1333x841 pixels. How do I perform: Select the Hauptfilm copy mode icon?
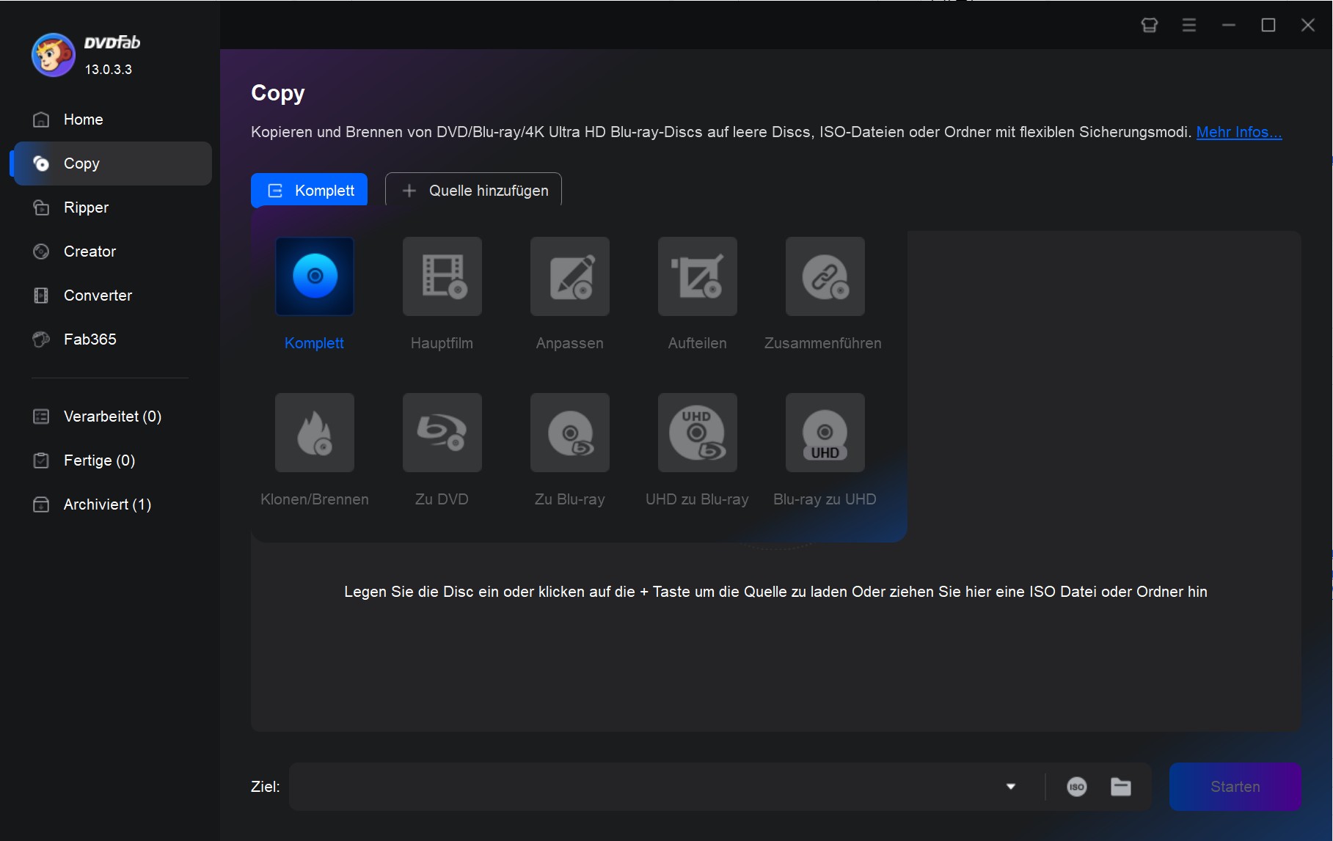(x=442, y=276)
